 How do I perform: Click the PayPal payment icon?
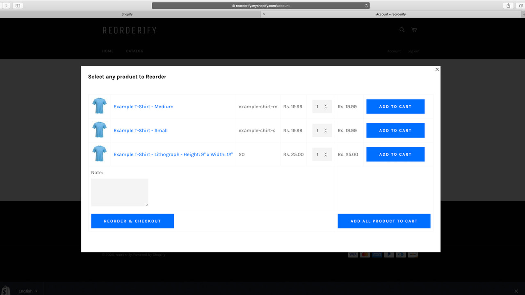click(x=389, y=254)
